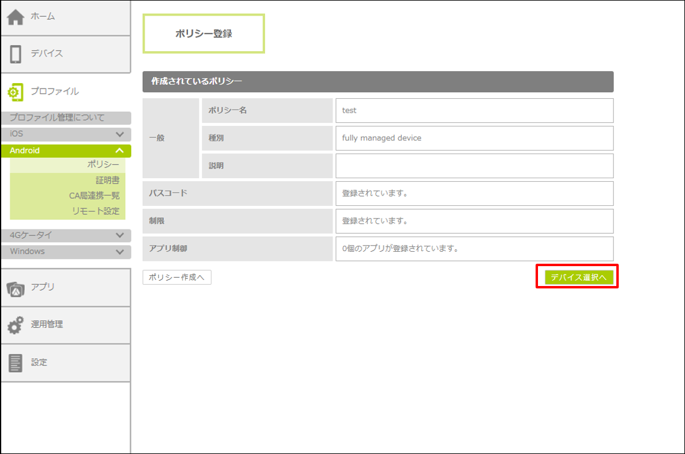685x454 pixels.
Task: Click the アプリ制御 value field
Action: pyautogui.click(x=474, y=249)
